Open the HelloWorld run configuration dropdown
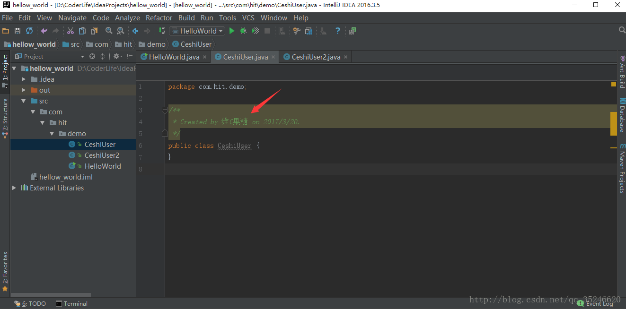The width and height of the screenshot is (626, 309). point(197,31)
